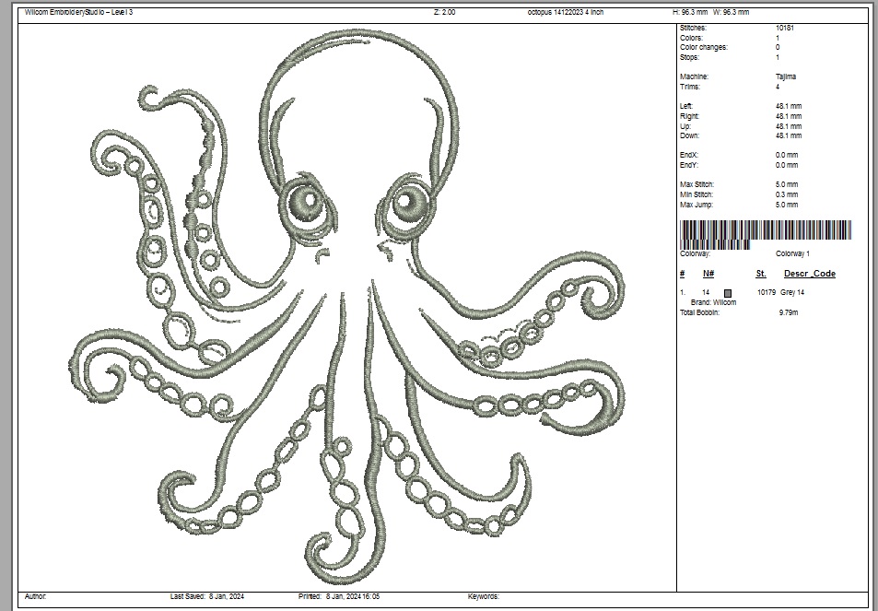Click the 'St.' column header
This screenshot has width=878, height=611.
point(761,274)
